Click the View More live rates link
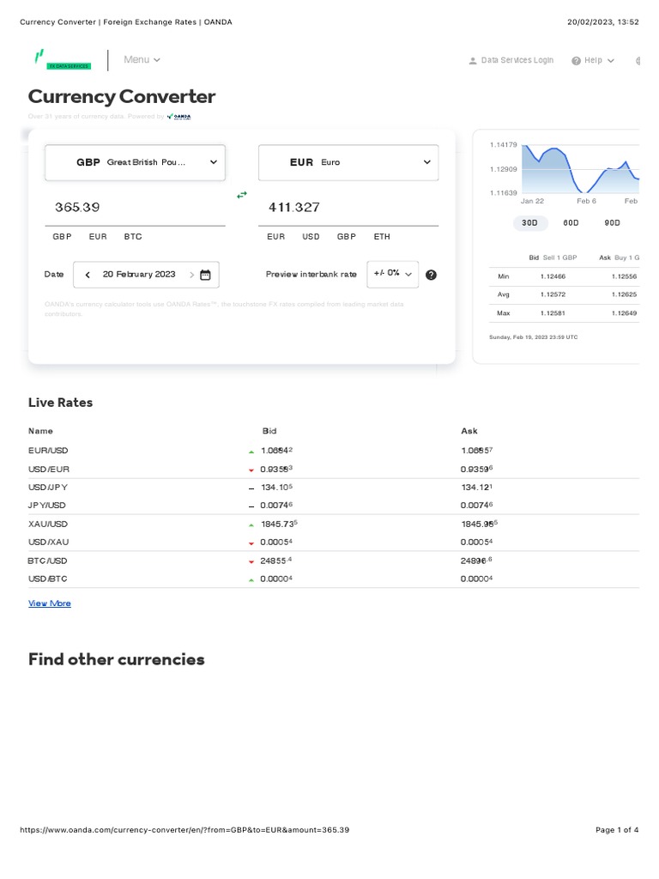This screenshot has width=659, height=879. point(50,603)
